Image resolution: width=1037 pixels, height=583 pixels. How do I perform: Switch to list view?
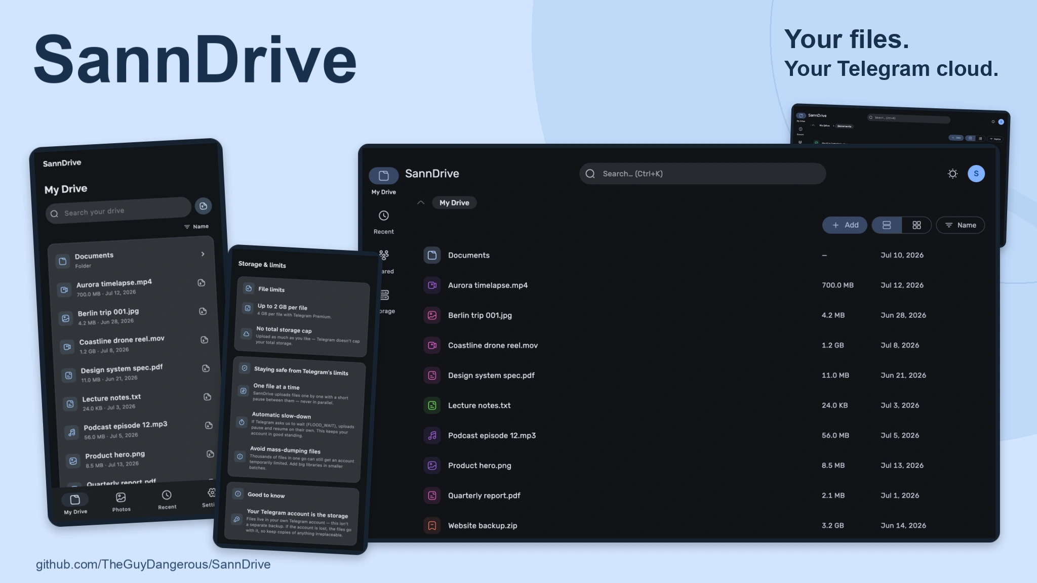pyautogui.click(x=887, y=225)
